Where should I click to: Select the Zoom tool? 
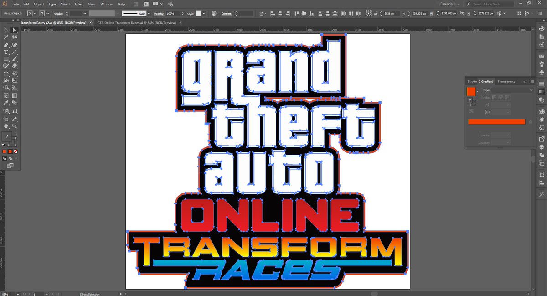15,125
